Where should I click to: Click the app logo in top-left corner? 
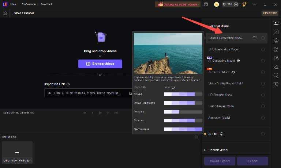point(5,4)
